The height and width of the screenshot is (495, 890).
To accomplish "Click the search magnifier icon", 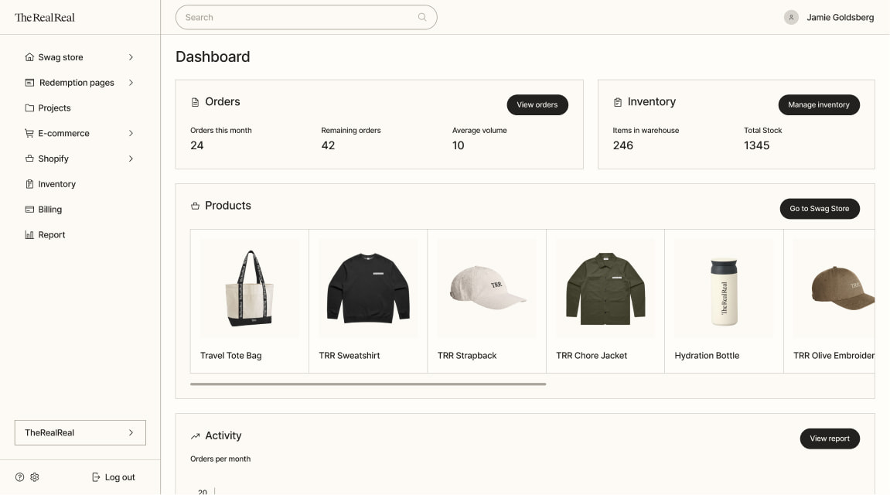I will [x=422, y=17].
